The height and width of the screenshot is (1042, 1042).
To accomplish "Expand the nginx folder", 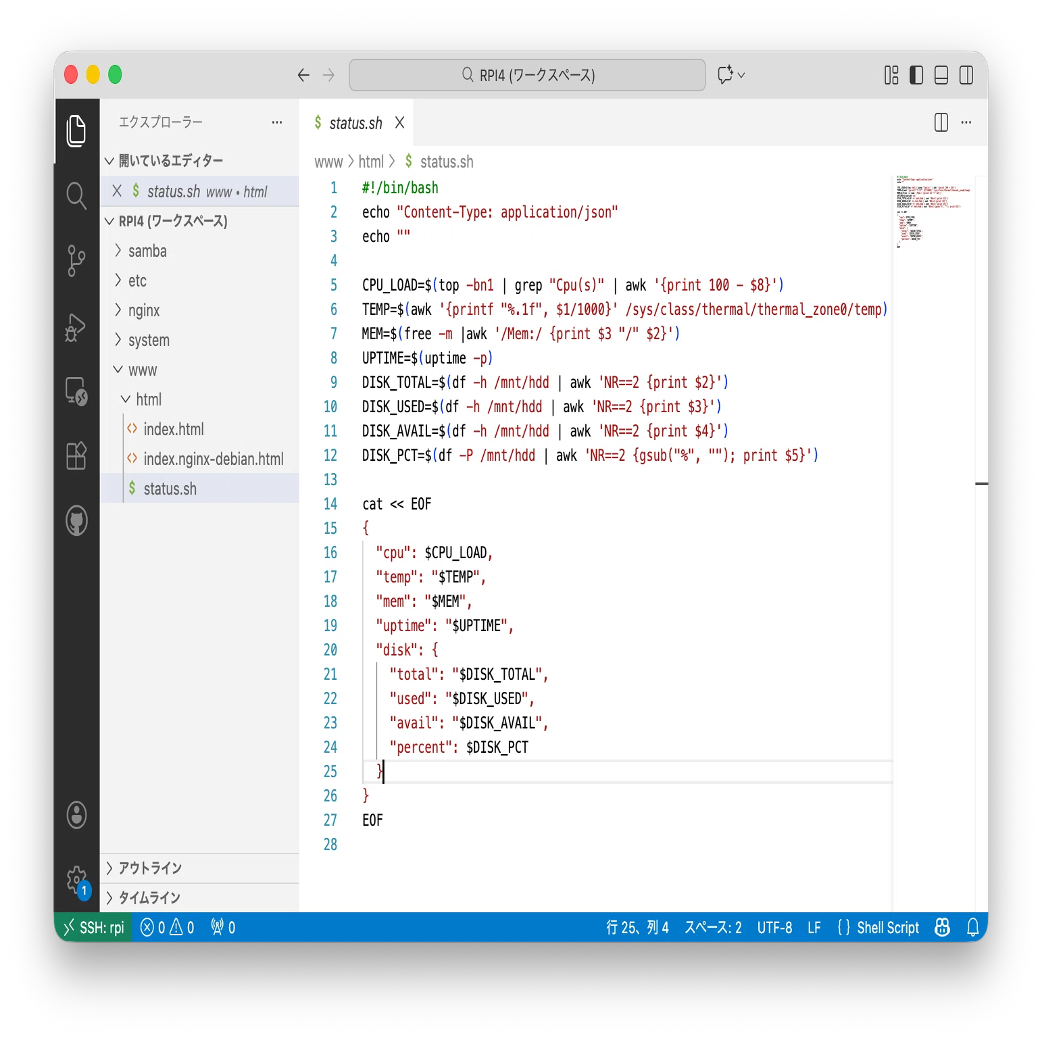I will [200, 310].
